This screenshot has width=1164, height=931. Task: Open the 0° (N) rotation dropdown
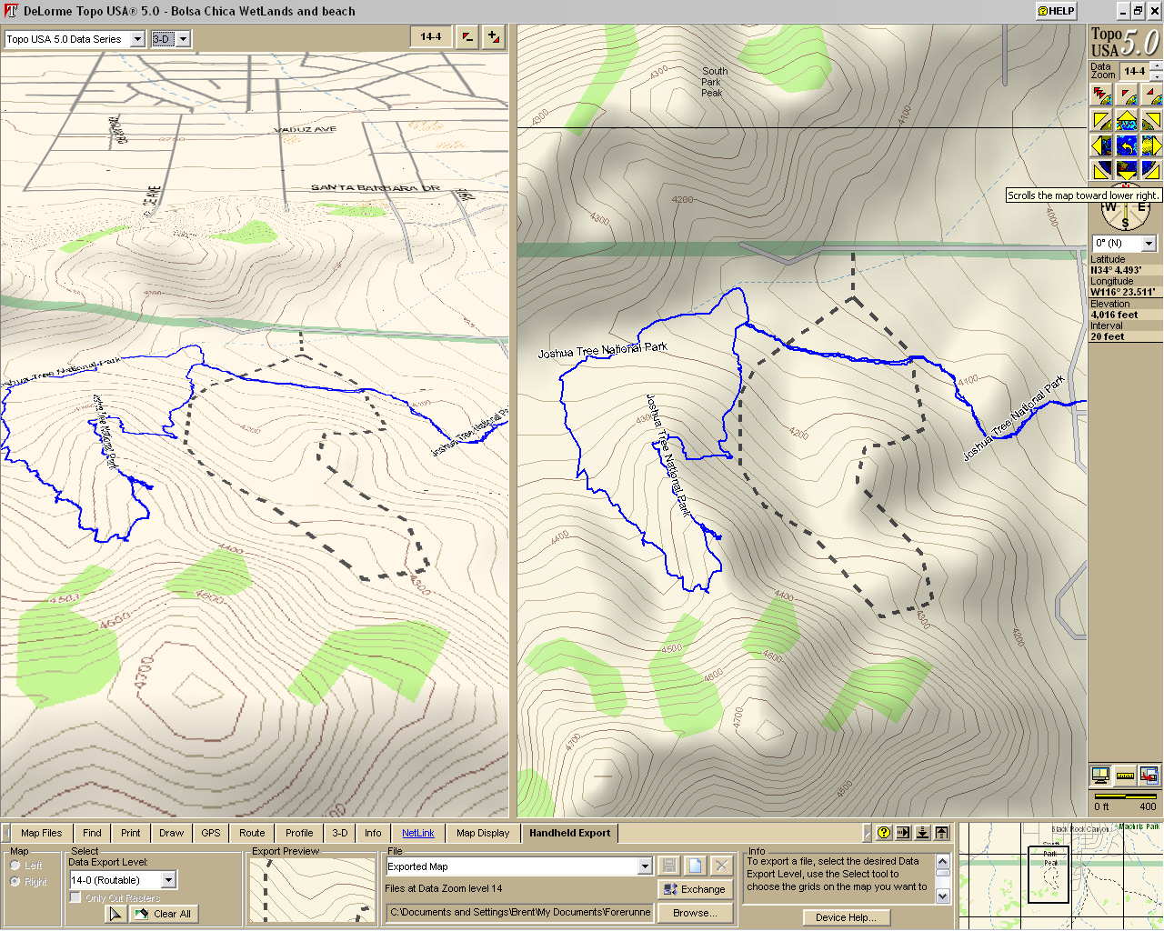pyautogui.click(x=1149, y=244)
